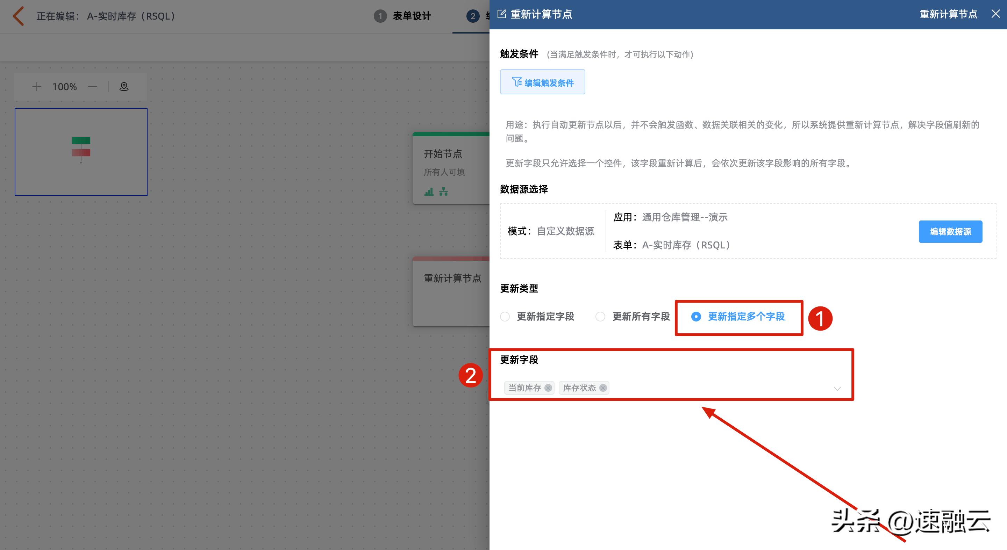Click the flow structure icon on the start node
Viewport: 1007px width, 550px height.
444,192
